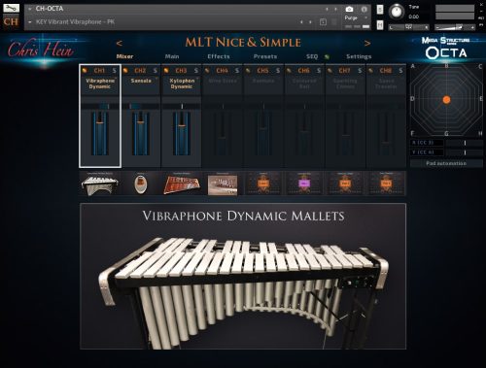Adjust the CH1 volume fader

(100, 133)
